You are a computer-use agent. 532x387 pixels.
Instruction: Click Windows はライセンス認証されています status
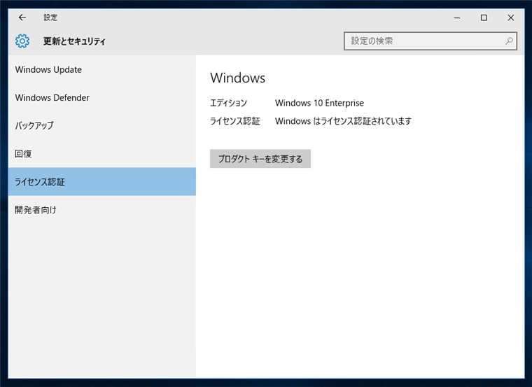(x=343, y=121)
